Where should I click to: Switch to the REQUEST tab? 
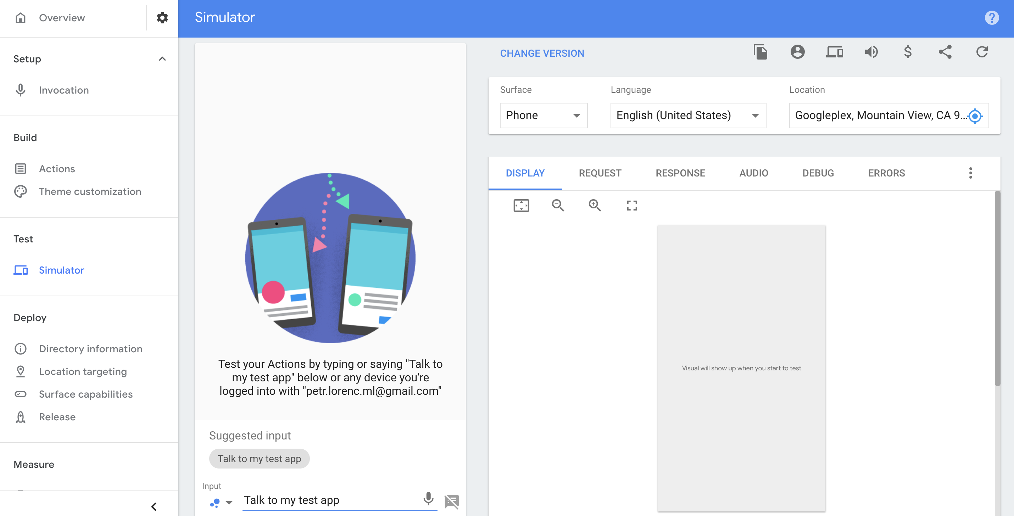tap(600, 173)
